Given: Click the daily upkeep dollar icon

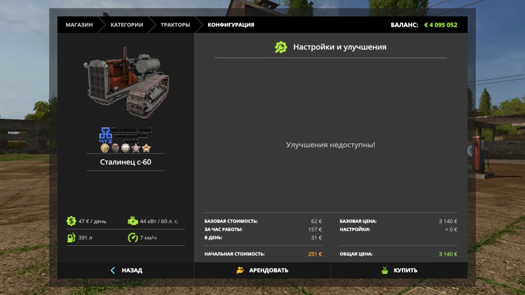Looking at the screenshot, I should [x=71, y=221].
